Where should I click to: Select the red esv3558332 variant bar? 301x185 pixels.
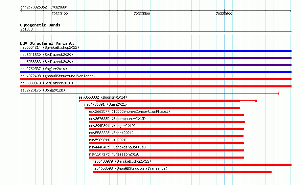pyautogui.click(x=168, y=101)
